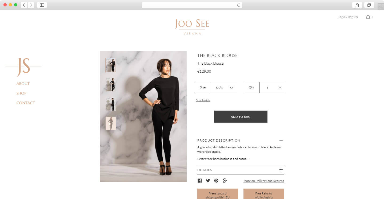Open the Size dropdown showing XS/S
The width and height of the screenshot is (384, 199).
(224, 88)
